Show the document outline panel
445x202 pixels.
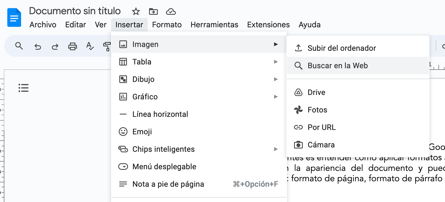[x=23, y=88]
